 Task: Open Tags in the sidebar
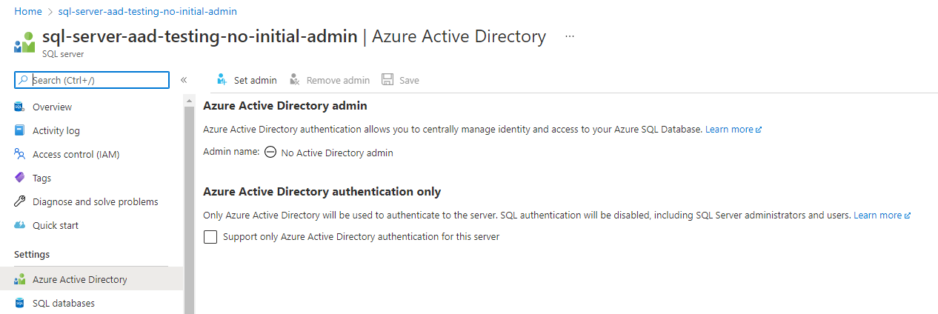click(x=41, y=178)
